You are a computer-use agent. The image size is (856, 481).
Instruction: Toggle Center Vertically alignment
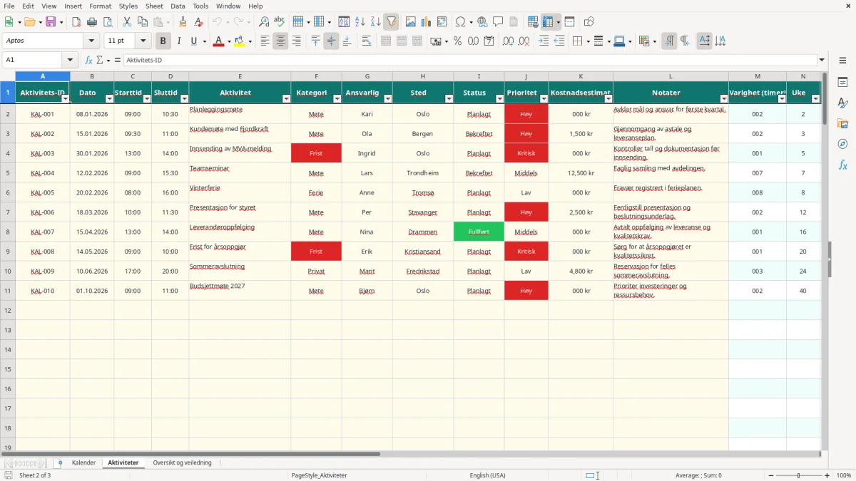(331, 41)
